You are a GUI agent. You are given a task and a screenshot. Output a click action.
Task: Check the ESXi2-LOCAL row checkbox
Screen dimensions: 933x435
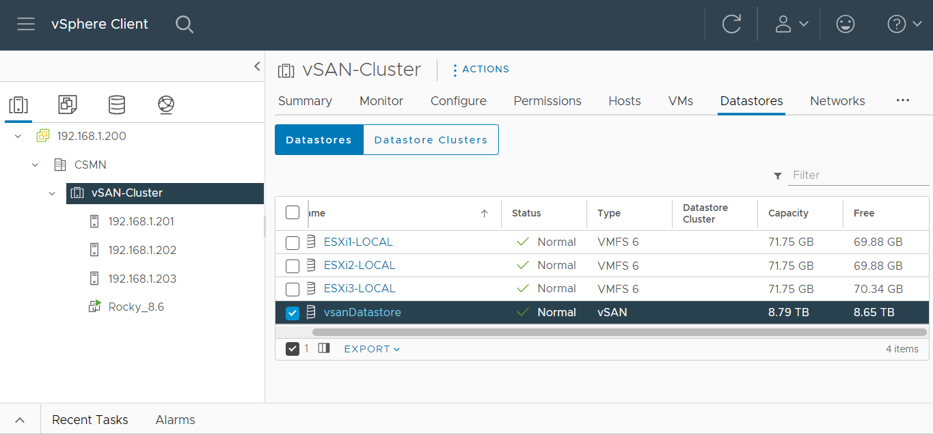click(x=293, y=266)
